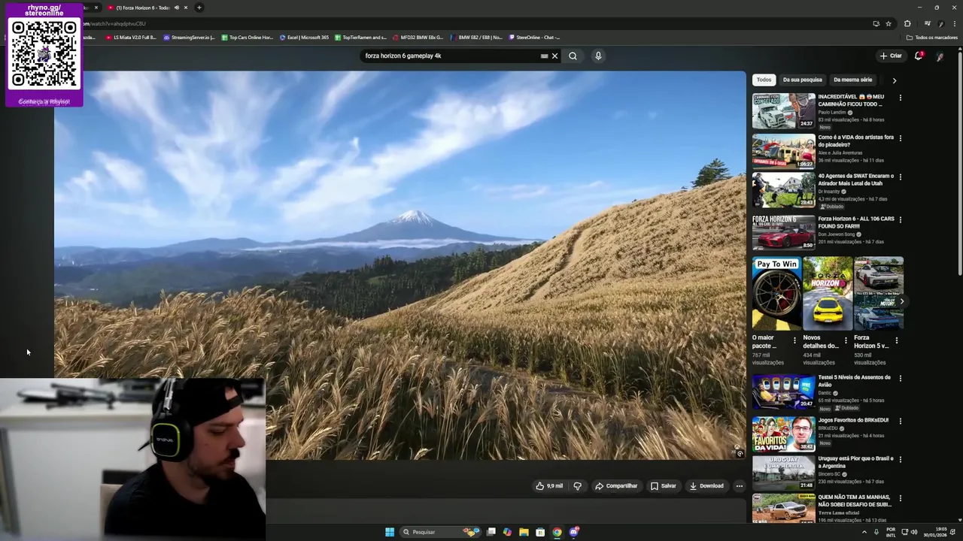Image resolution: width=963 pixels, height=541 pixels.
Task: Open Forza Horizon 6 ALL 106 CARS thumbnail
Action: [x=783, y=233]
